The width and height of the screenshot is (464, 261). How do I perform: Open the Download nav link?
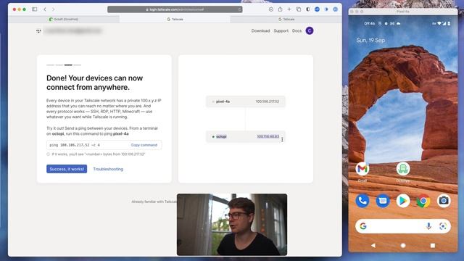260,30
